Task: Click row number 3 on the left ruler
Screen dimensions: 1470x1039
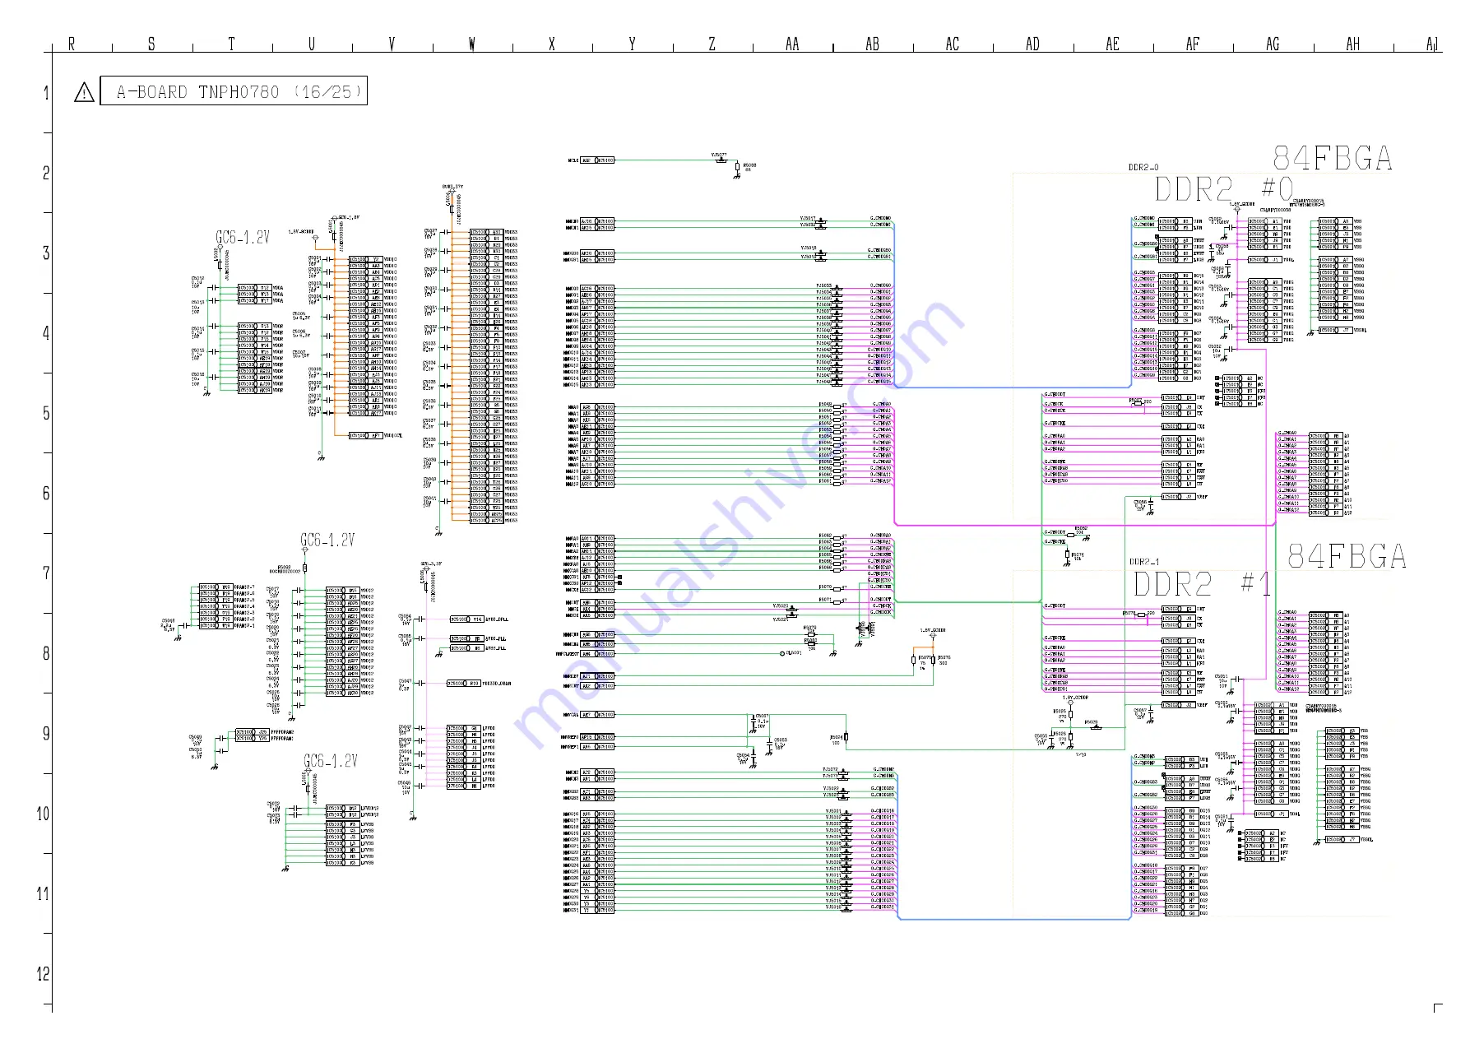Action: pos(46,253)
